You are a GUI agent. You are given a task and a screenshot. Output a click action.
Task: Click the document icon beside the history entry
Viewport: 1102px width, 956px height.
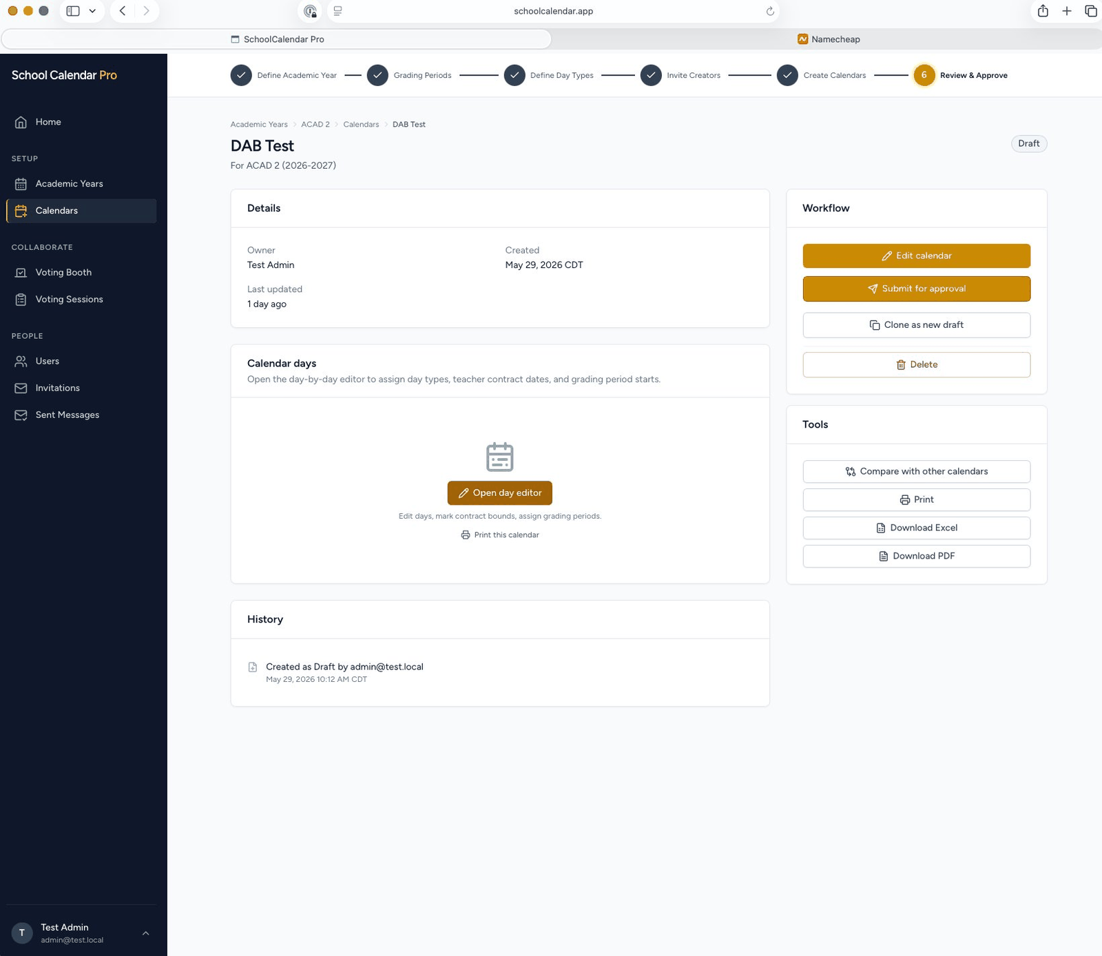[253, 667]
